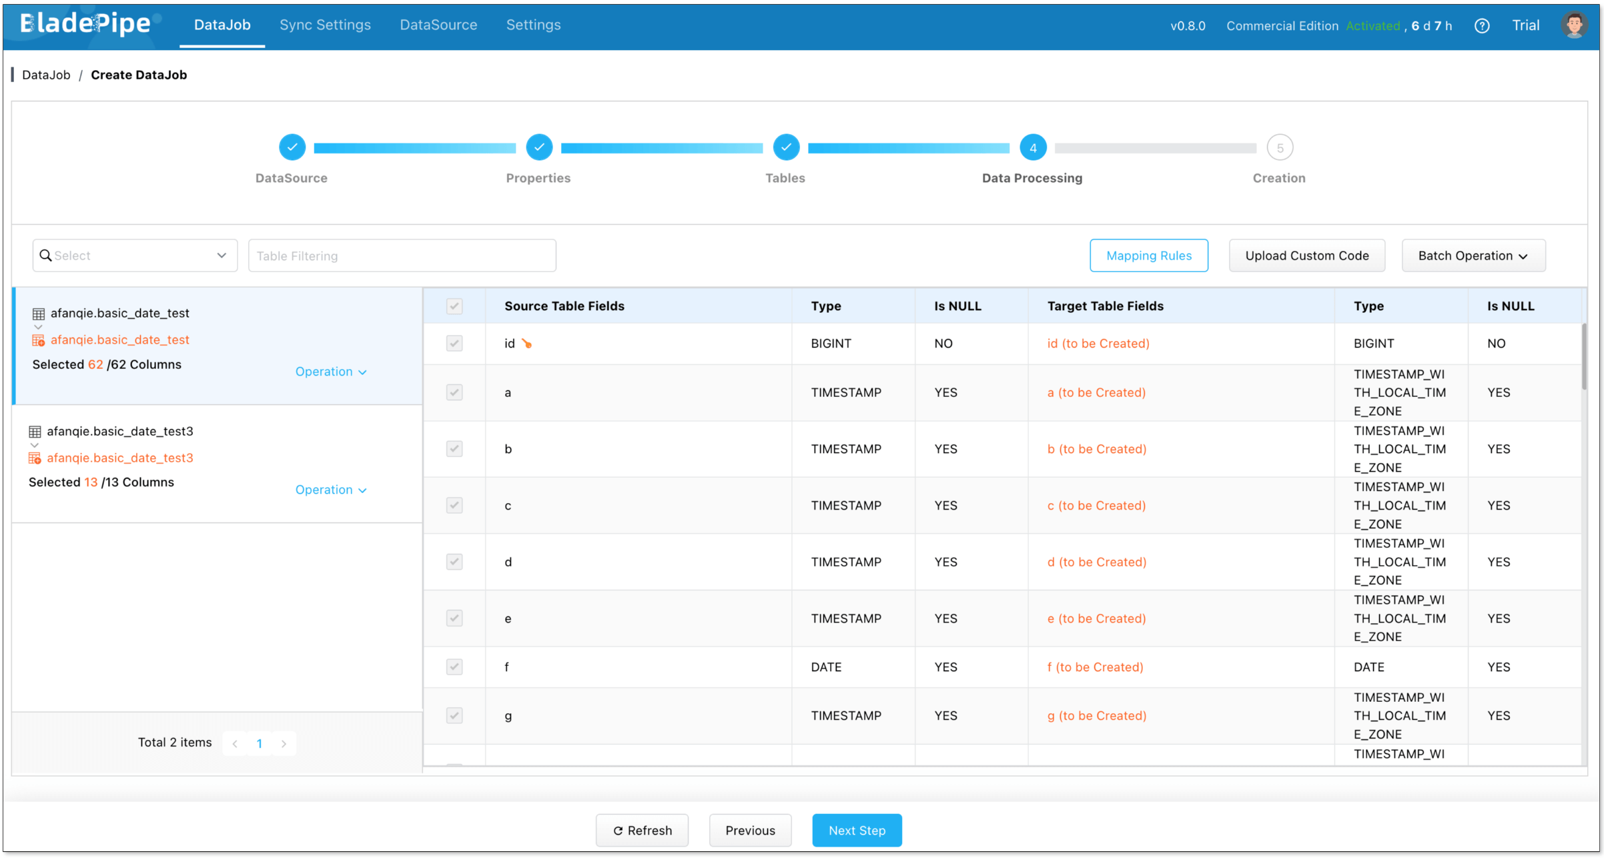1604x858 pixels.
Task: Expand Operation menu for afanqie.basic_date_test3
Action: (x=331, y=490)
